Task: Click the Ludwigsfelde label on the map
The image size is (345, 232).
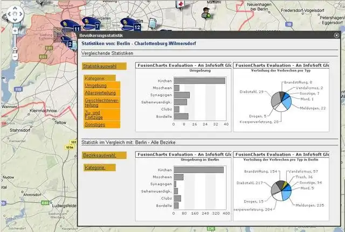Action: tap(64, 206)
